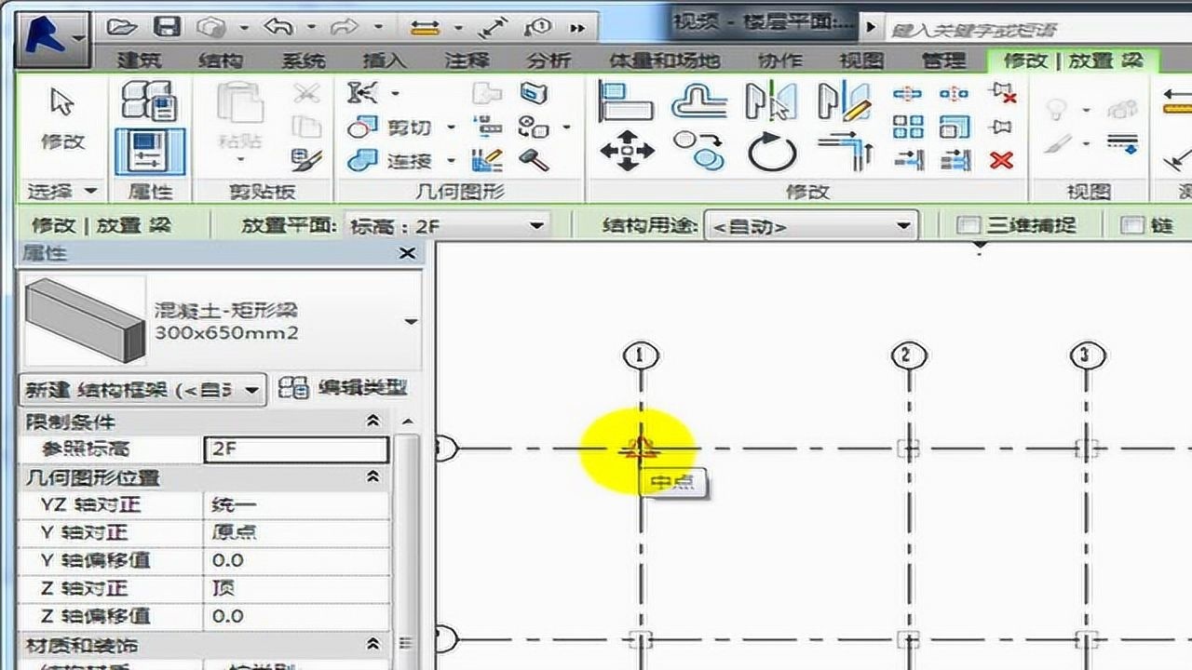The height and width of the screenshot is (670, 1192).
Task: Select Mirror - Draw Axis tool
Action: [x=844, y=101]
